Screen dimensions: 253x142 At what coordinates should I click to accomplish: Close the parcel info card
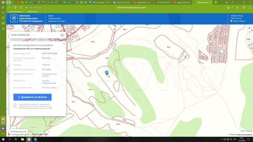(64, 43)
